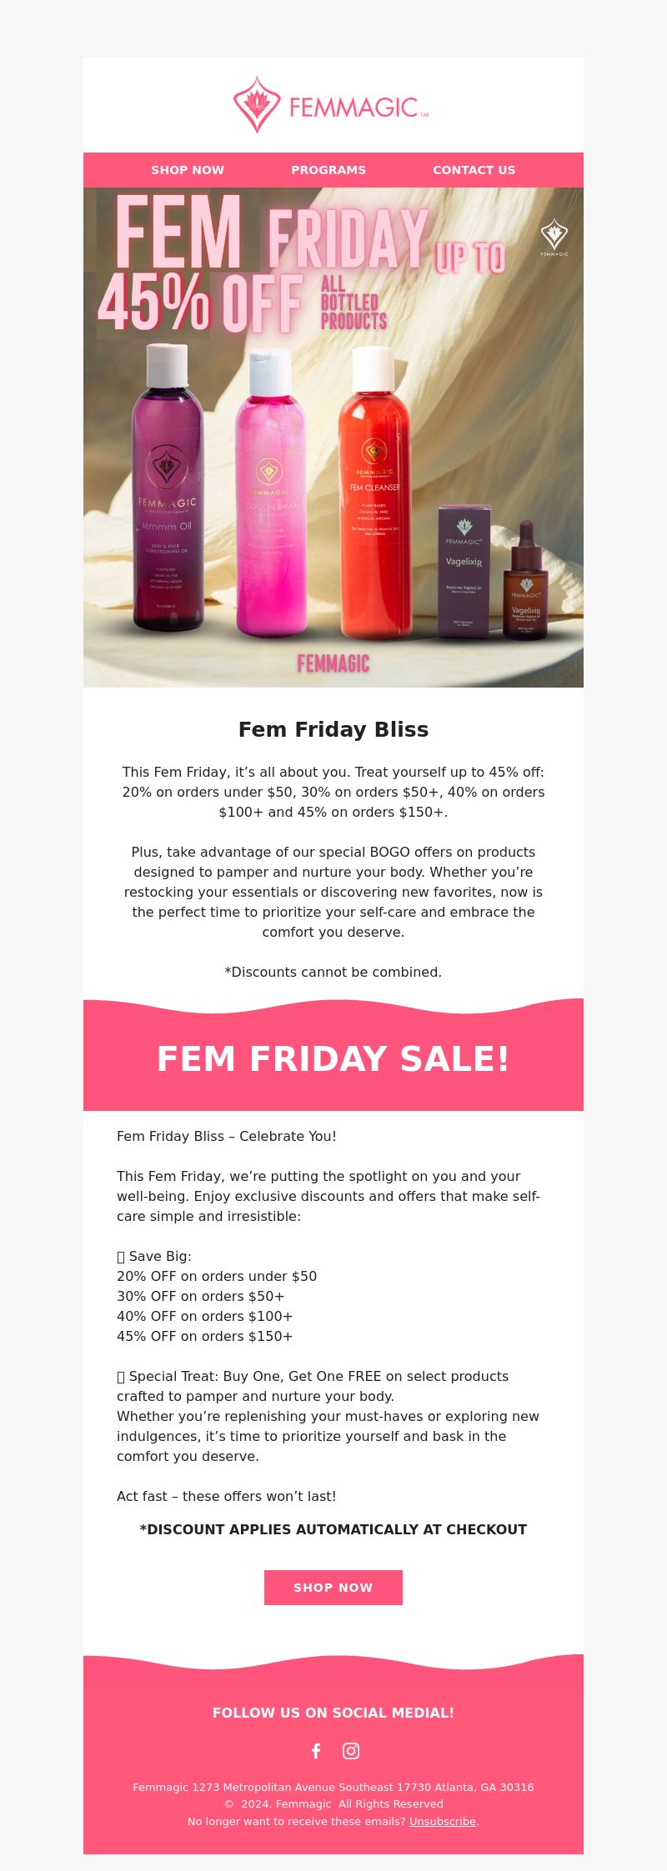
Task: Click the Unsubscribe link
Action: (x=442, y=1822)
